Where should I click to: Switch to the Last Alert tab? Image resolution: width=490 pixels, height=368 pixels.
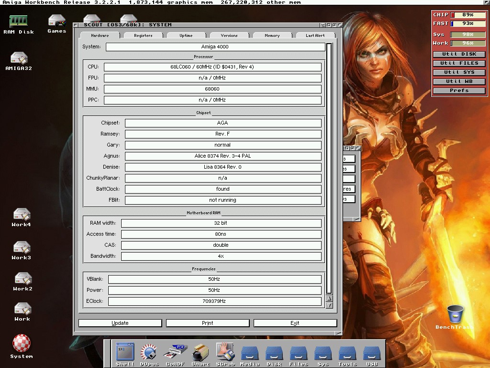(315, 35)
